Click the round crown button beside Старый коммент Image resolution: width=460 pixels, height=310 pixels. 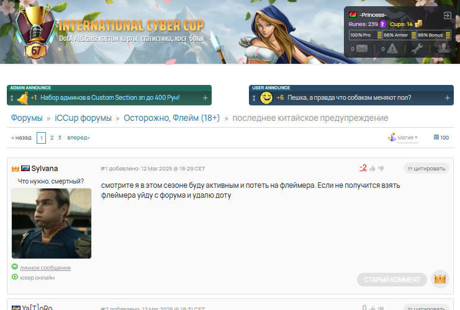coord(440,279)
